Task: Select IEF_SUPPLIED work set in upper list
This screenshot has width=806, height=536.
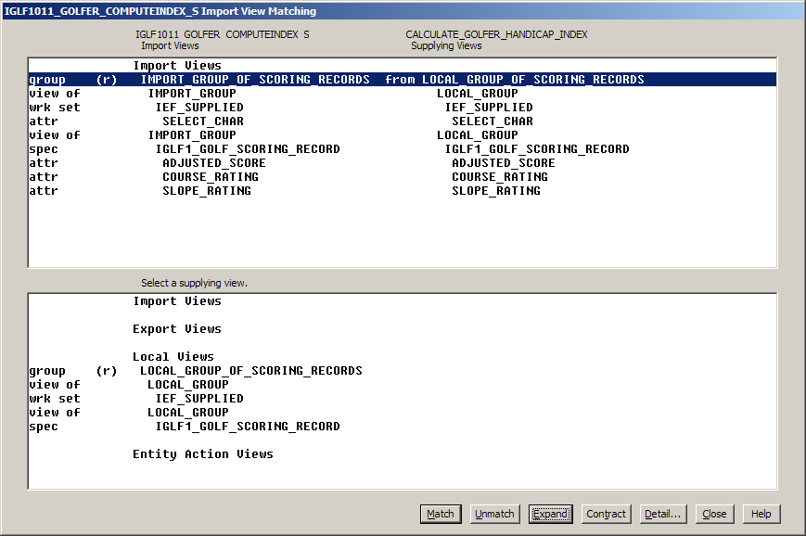Action: [x=199, y=108]
